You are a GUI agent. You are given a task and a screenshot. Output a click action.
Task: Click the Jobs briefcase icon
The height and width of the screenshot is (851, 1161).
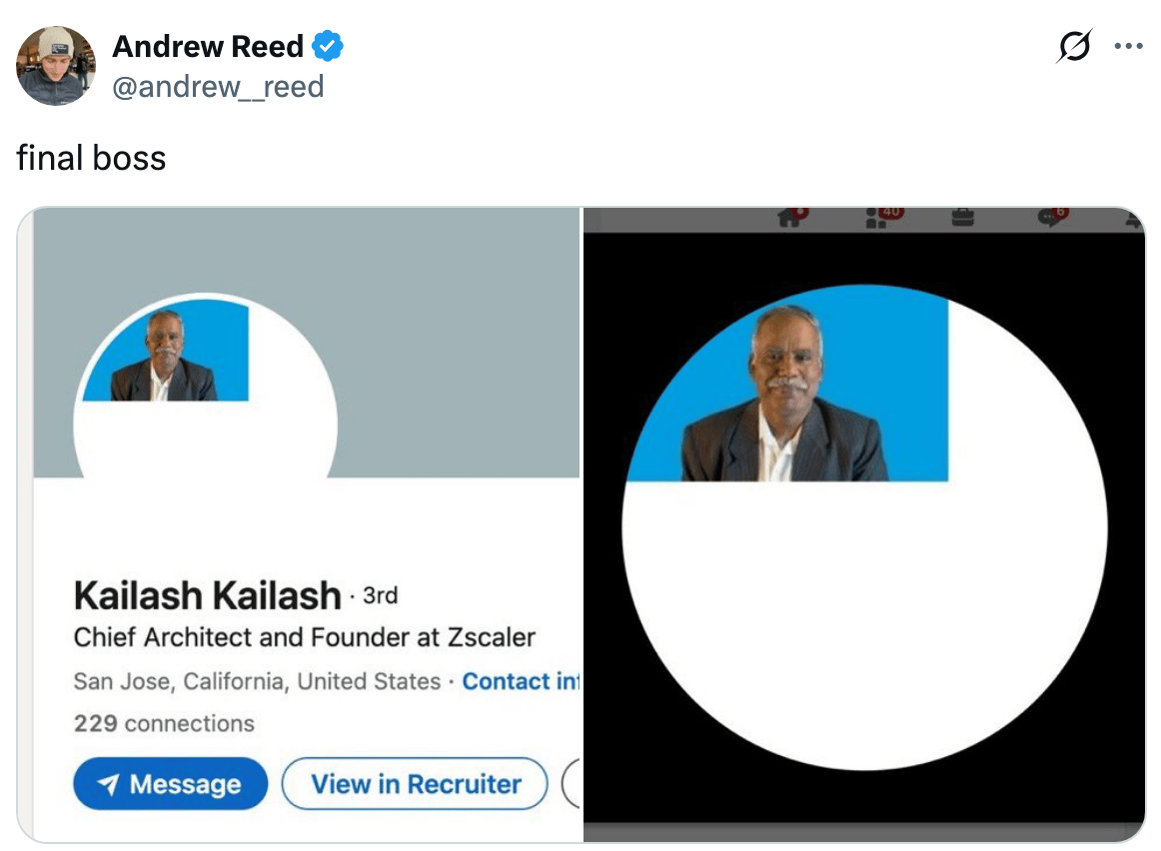pyautogui.click(x=962, y=218)
